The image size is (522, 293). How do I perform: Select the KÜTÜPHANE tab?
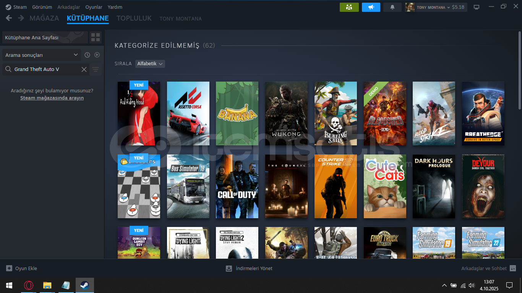(x=88, y=18)
